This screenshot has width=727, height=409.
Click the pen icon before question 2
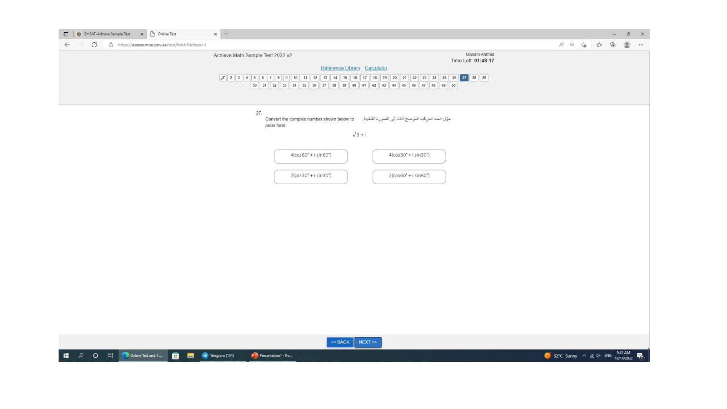[x=223, y=78]
